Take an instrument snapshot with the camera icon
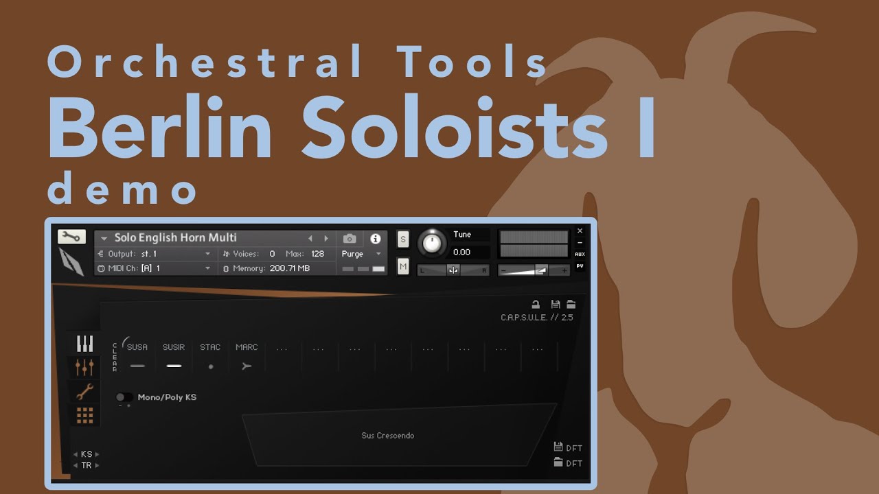 coord(350,239)
